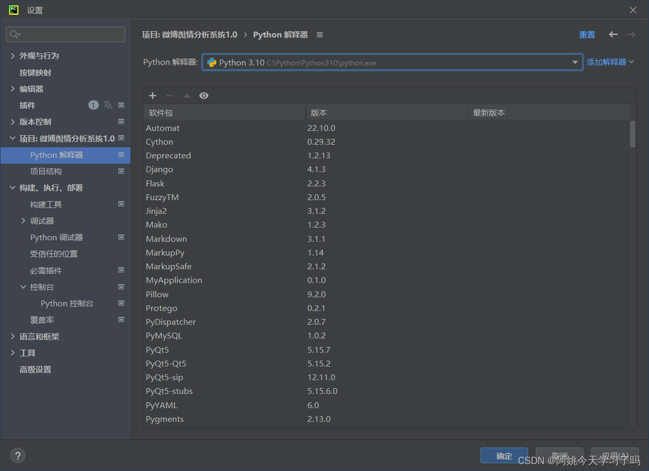The height and width of the screenshot is (471, 649).
Task: Click the 最新版本 column header
Action: point(549,112)
